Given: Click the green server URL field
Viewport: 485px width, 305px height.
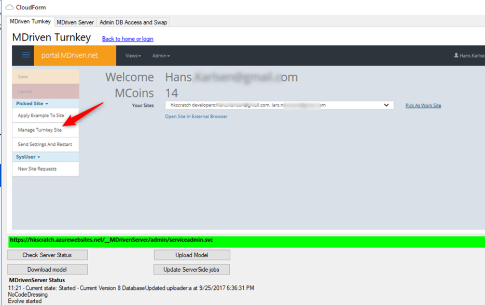Looking at the screenshot, I should point(246,242).
